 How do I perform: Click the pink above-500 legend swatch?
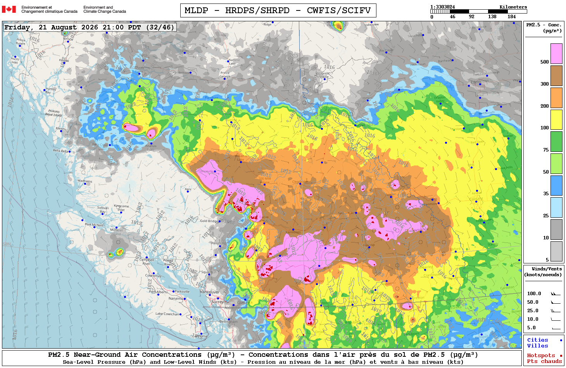[556, 53]
